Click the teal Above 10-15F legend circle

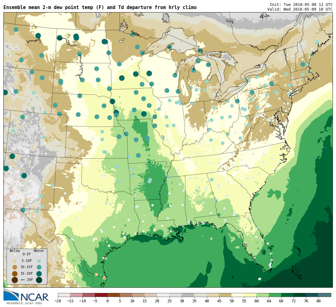pos(39,267)
